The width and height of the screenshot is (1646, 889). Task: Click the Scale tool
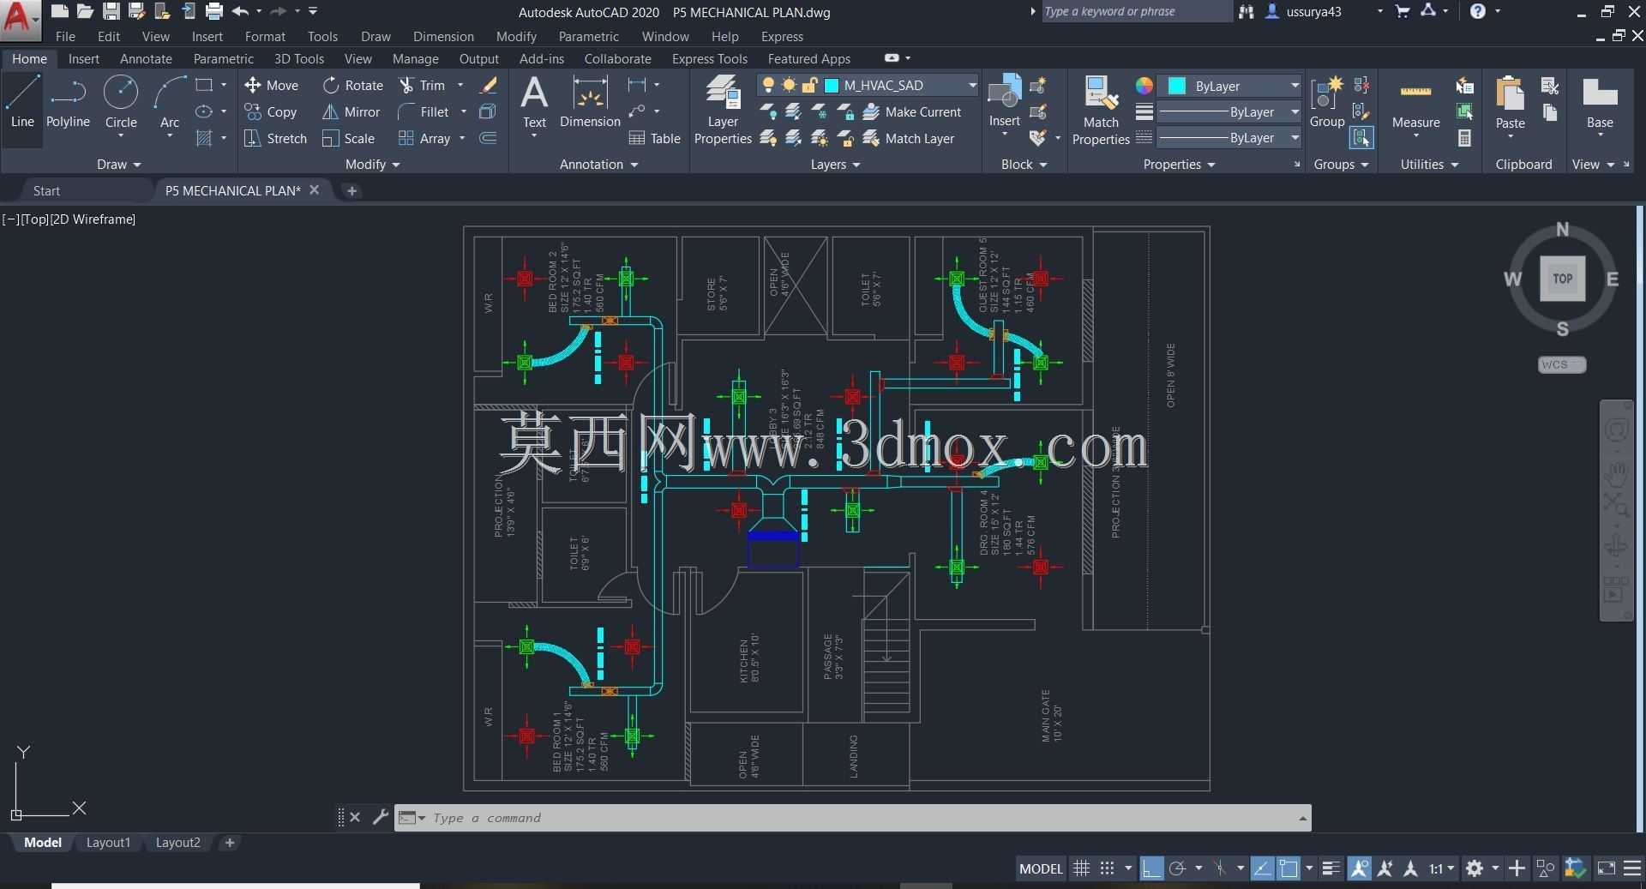tap(348, 138)
